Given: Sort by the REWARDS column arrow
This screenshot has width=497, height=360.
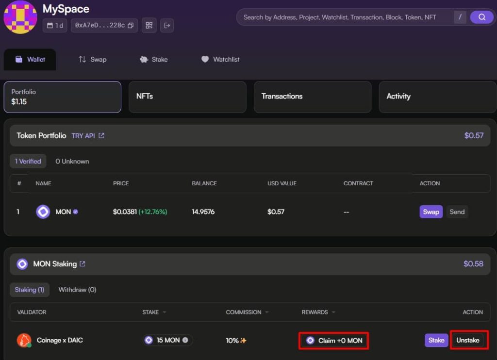Looking at the screenshot, I should click(333, 312).
